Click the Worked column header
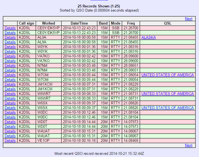 point(49,23)
